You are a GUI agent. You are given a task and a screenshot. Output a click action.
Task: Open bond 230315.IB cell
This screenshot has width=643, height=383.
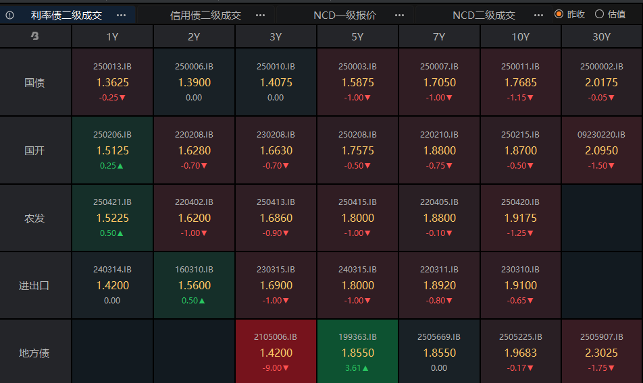276,285
